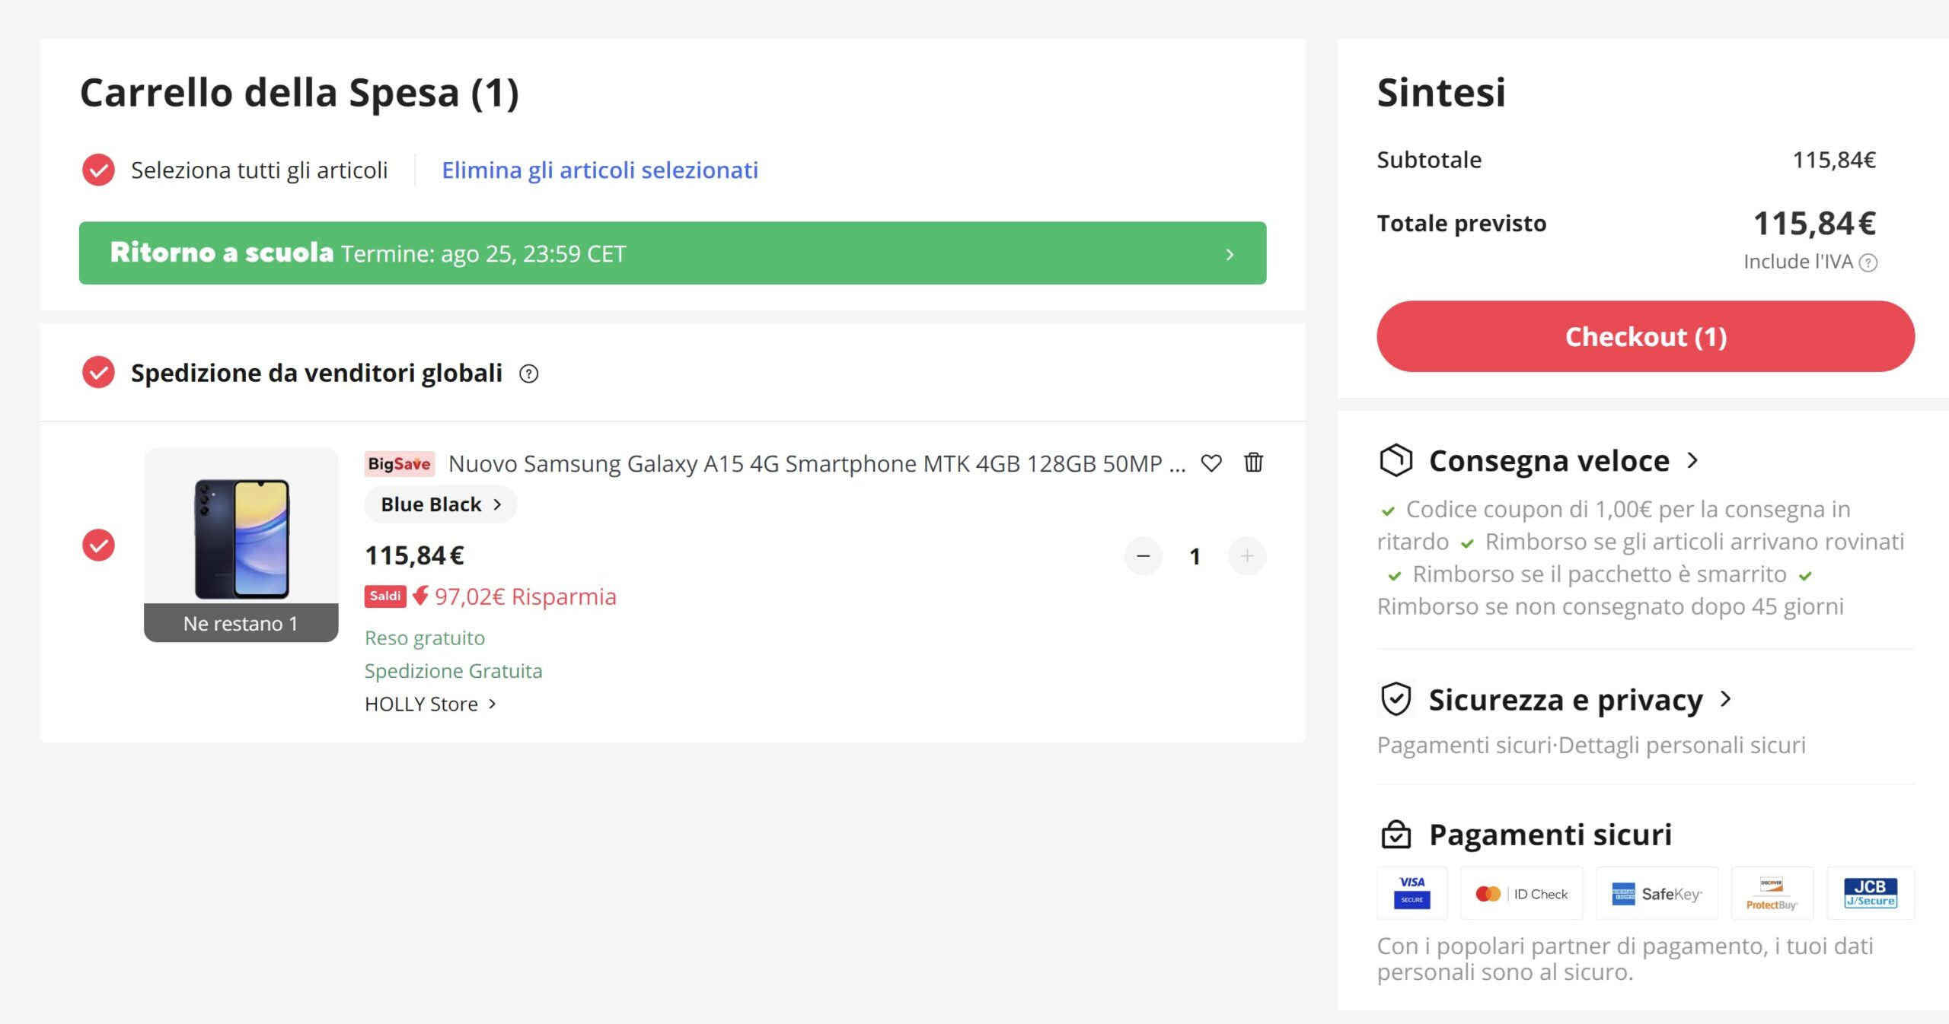Click Elimina gli articoli selezionati link
Image resolution: width=1949 pixels, height=1024 pixels.
point(599,170)
